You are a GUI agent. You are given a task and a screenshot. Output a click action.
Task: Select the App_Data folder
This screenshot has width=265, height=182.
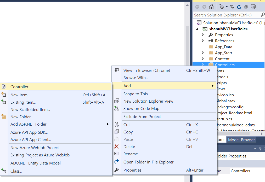click(224, 47)
